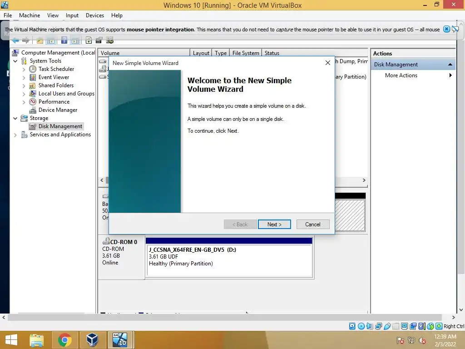
Task: Click the optical disk status icon
Action: (361, 326)
